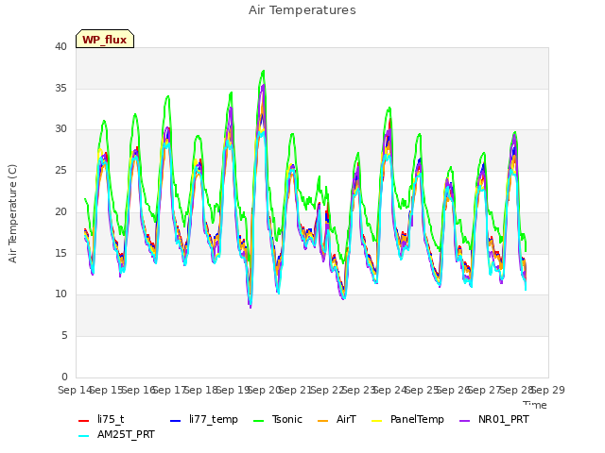
Task: Click the 20 y-axis tick label
Action: (60, 211)
